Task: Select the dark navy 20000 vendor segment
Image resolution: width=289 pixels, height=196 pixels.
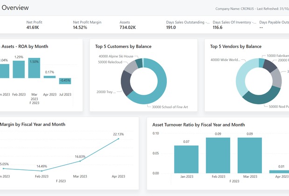Action: pyautogui.click(x=269, y=65)
